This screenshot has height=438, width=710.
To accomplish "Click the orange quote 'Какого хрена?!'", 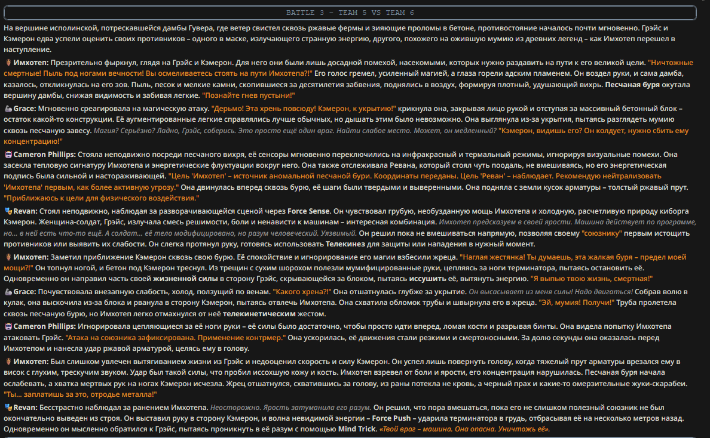I will click(302, 292).
